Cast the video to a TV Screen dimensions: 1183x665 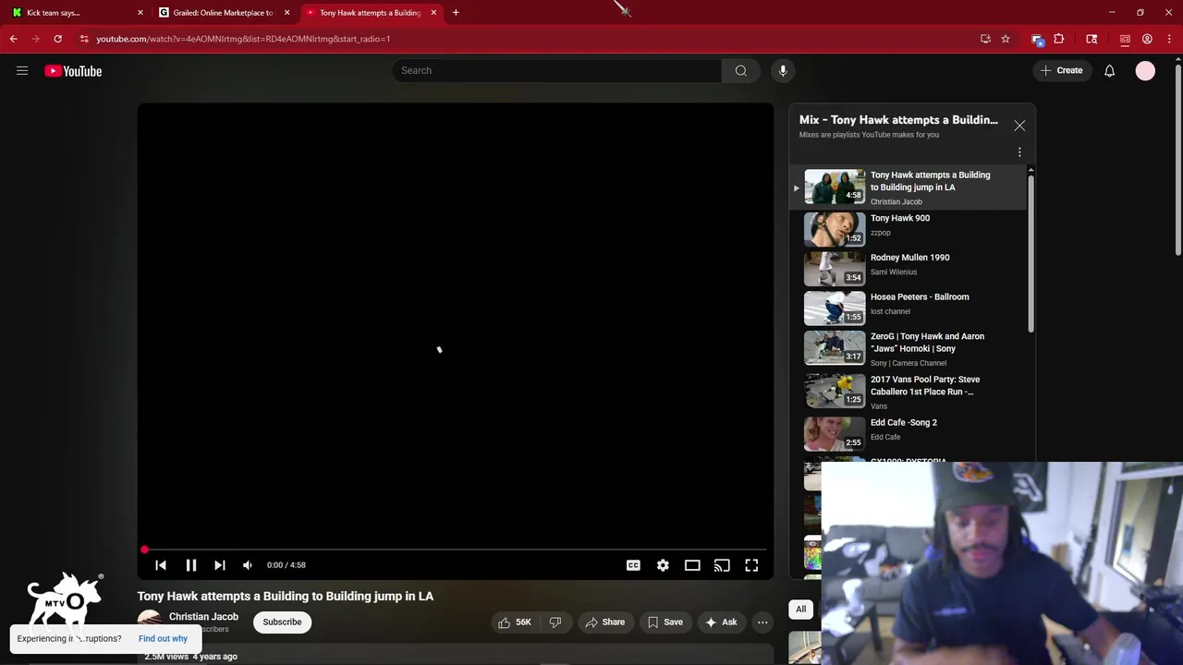click(x=722, y=565)
